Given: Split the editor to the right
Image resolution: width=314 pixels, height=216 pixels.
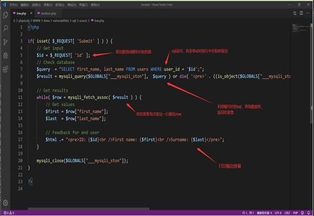Looking at the screenshot, I should (301, 13).
